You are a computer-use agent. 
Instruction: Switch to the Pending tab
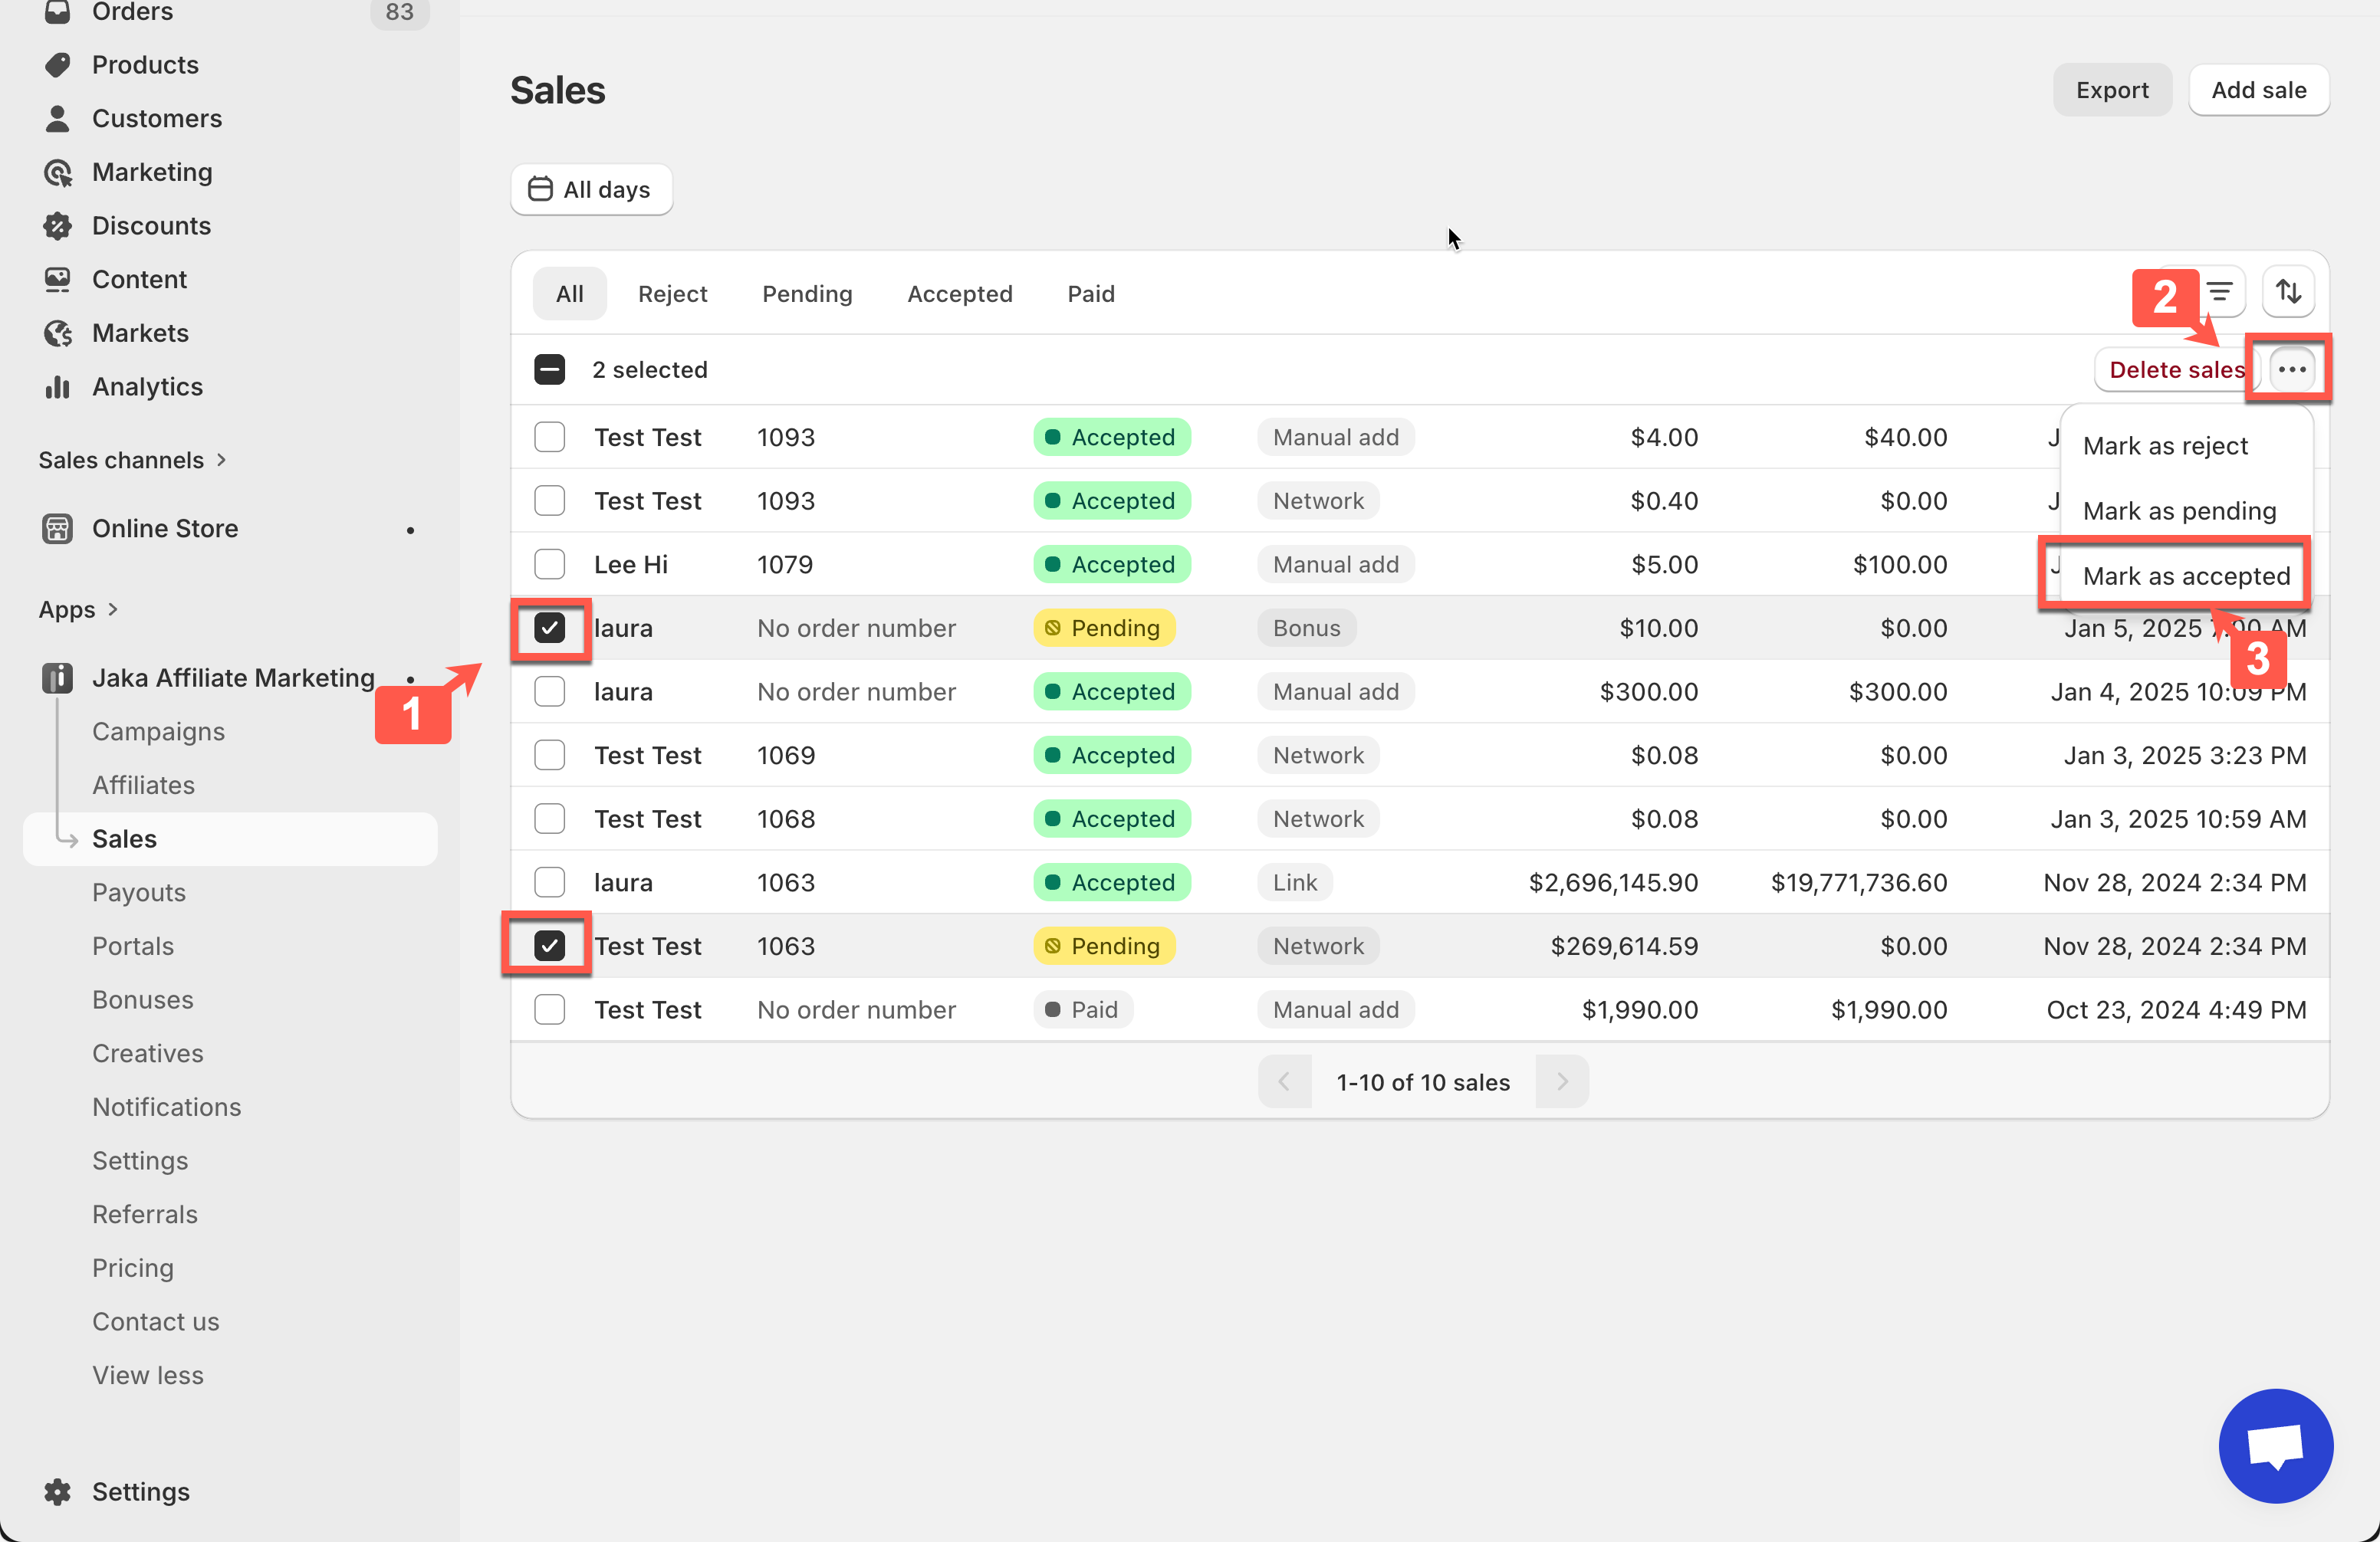tap(806, 294)
